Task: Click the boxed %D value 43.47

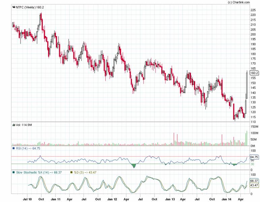Action: pyautogui.click(x=254, y=185)
